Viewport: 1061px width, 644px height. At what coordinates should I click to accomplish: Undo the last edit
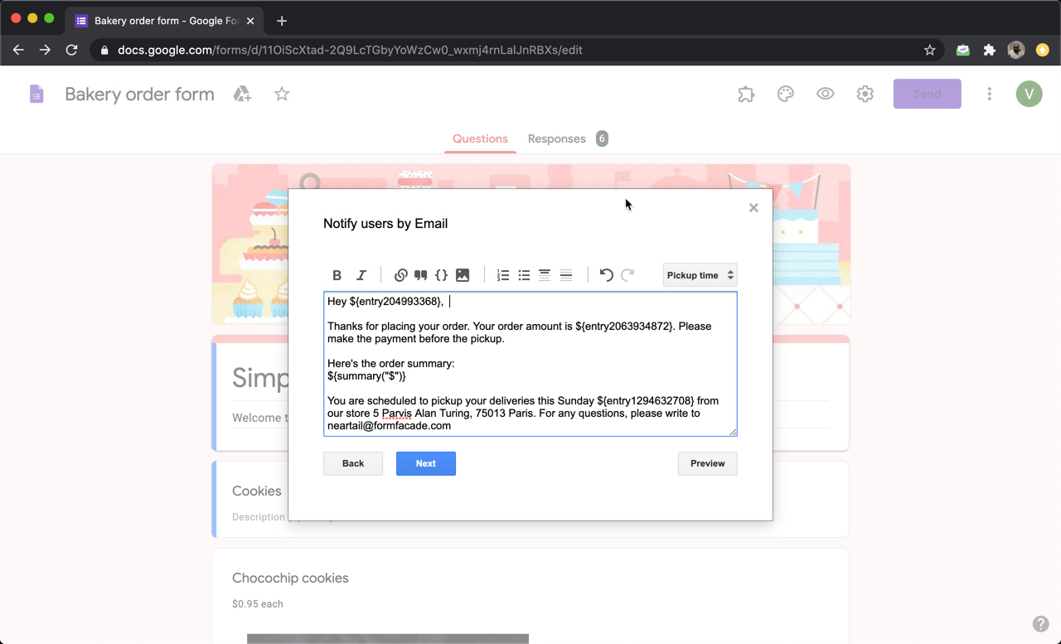tap(606, 274)
